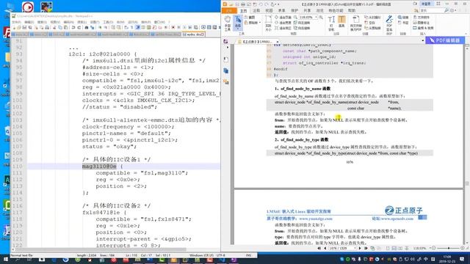Open the notification center icon on taskbar
Screen dimensions: 470x264
click(462, 259)
